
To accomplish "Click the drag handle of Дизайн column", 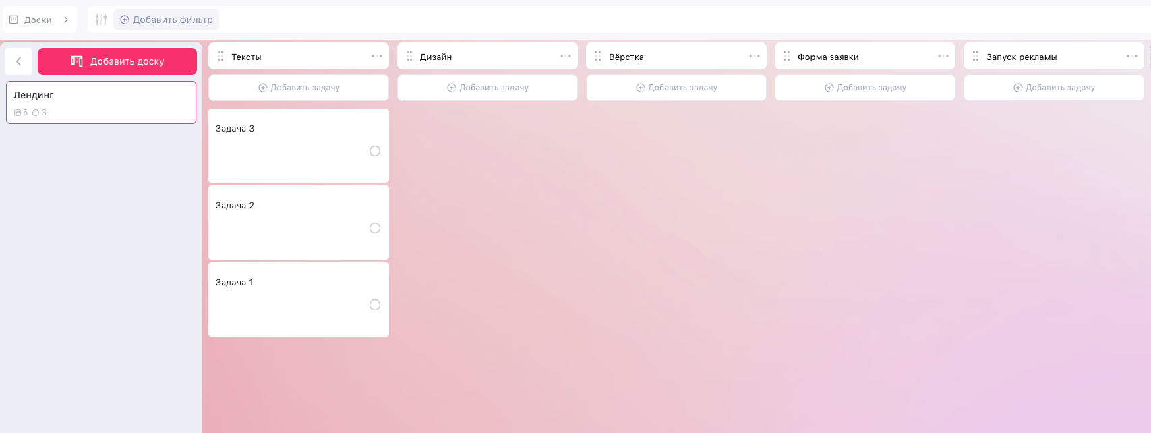I will click(x=409, y=57).
